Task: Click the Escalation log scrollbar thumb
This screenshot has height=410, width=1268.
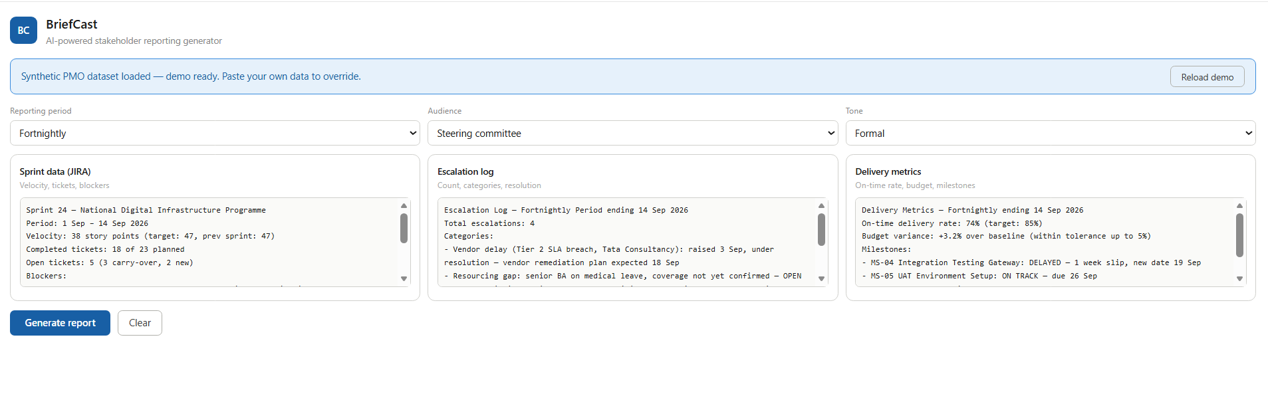Action: point(821,229)
